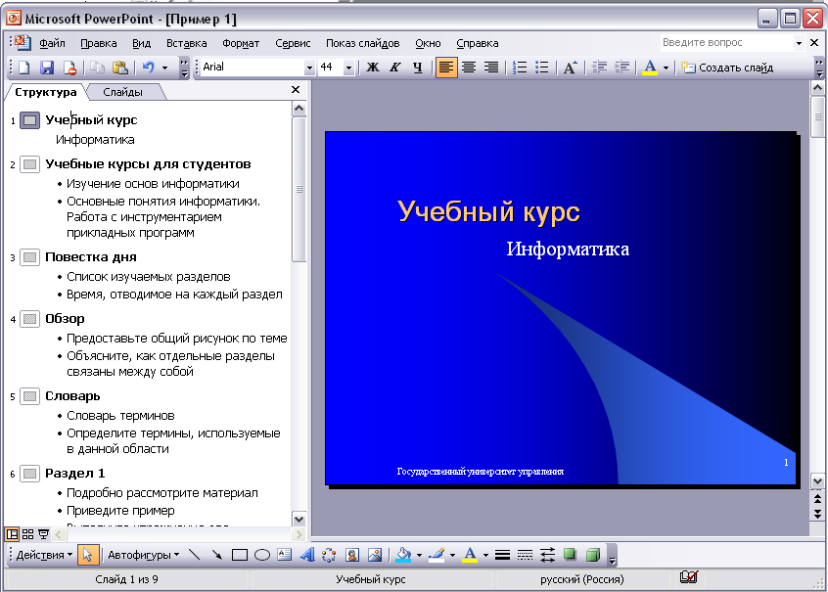This screenshot has width=828, height=592.
Task: Open the font size 44 dropdown
Action: [348, 68]
